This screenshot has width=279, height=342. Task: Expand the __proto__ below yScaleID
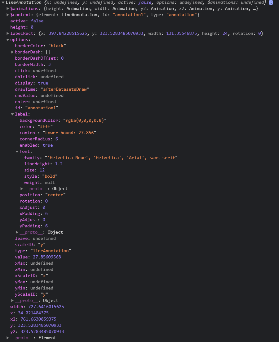coord(12,301)
